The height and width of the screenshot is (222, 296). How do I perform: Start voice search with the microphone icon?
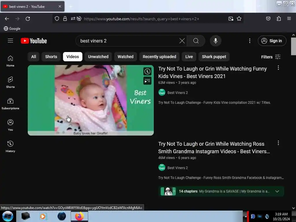[x=216, y=41]
